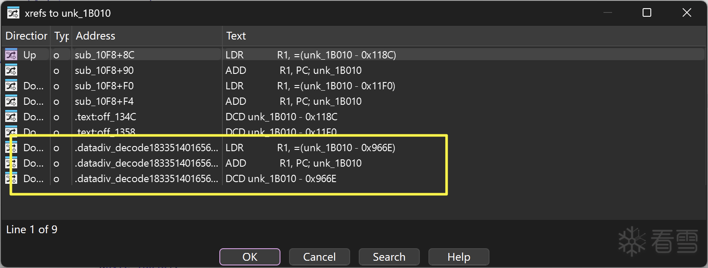The width and height of the screenshot is (708, 268).
Task: Click the xref icon beside LDR 0x966E row
Action: tap(11, 148)
